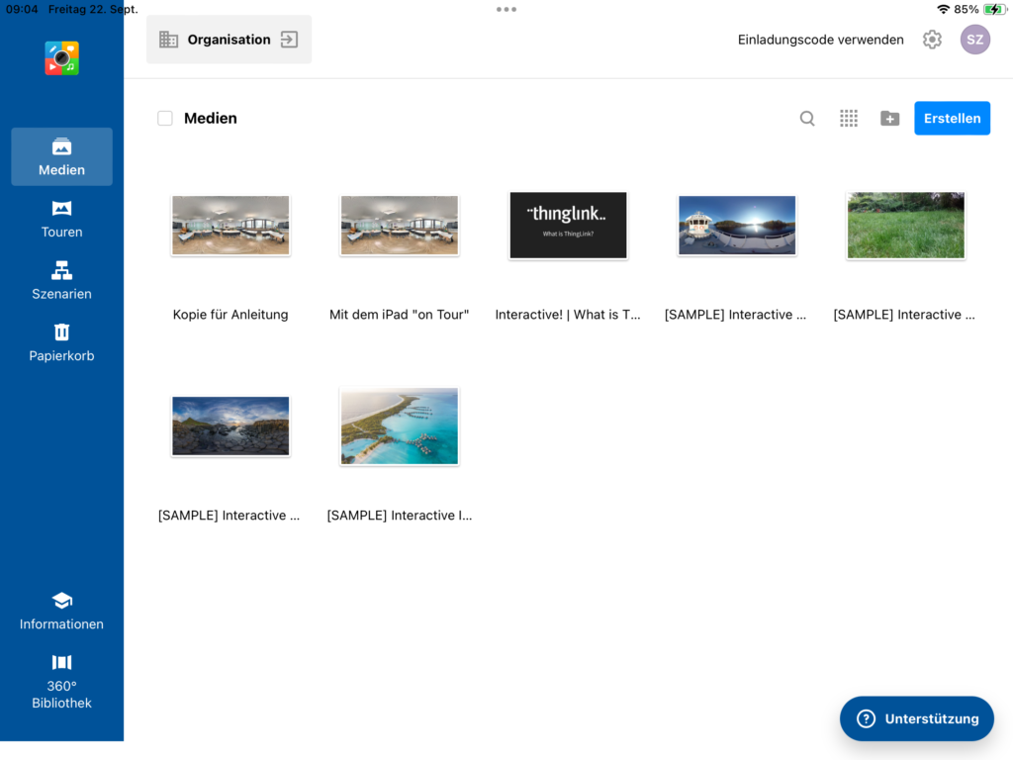Image resolution: width=1013 pixels, height=760 pixels.
Task: Open settings gear icon
Action: click(932, 40)
